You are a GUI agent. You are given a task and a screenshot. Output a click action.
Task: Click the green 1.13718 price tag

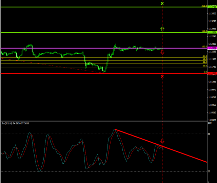pyautogui.click(x=212, y=7)
